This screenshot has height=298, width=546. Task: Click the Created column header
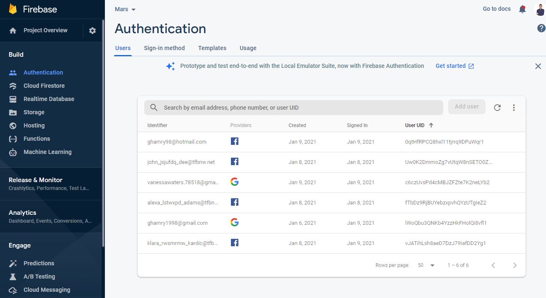[x=297, y=125]
